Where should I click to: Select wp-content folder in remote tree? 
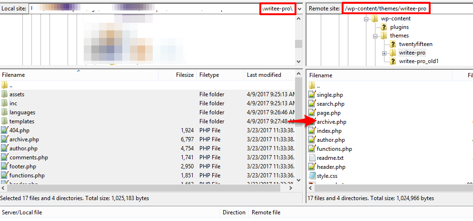pos(396,18)
